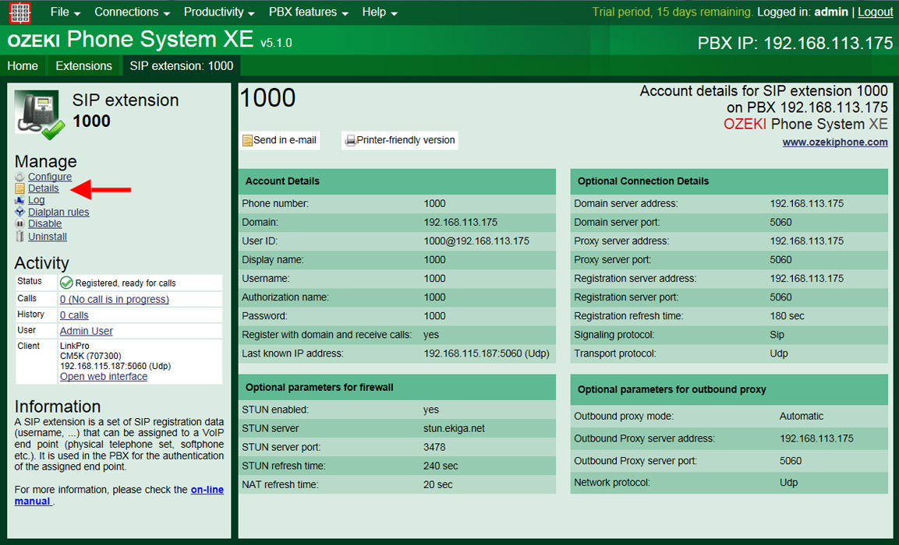
Task: Click the Dialplan rules icon
Action: point(20,212)
